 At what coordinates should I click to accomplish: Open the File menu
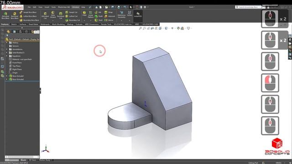coord(29,7)
